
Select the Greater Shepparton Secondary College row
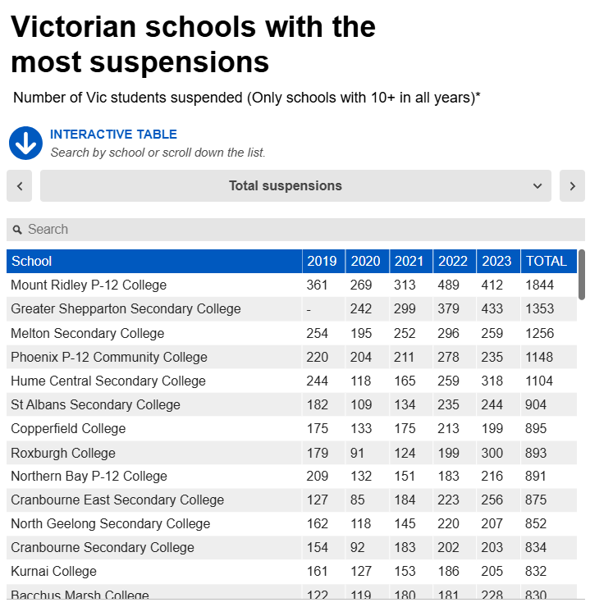[x=291, y=309]
